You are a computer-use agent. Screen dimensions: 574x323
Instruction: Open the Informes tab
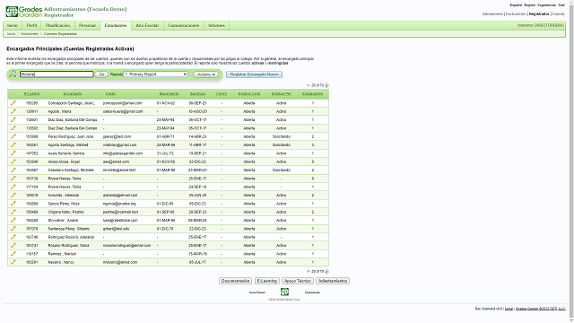click(x=216, y=25)
